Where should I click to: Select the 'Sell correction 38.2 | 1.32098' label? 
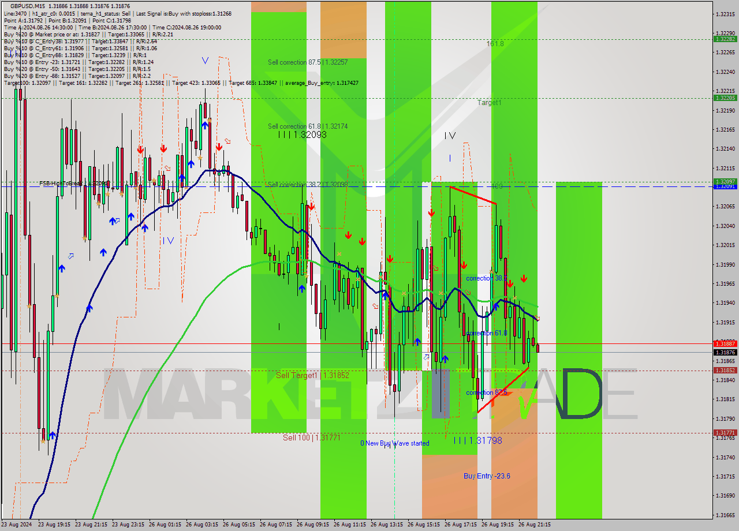pyautogui.click(x=308, y=185)
